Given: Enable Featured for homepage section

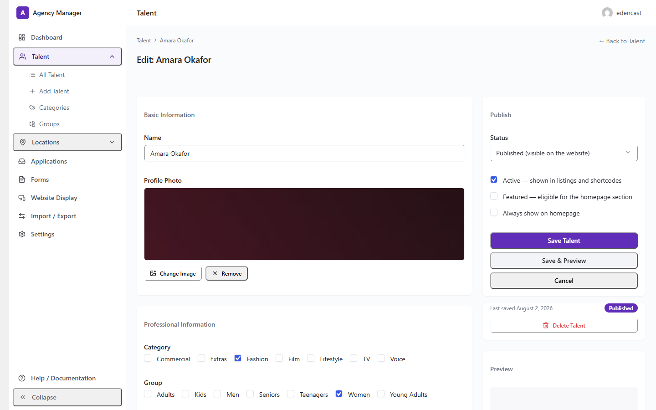Looking at the screenshot, I should click(x=494, y=196).
